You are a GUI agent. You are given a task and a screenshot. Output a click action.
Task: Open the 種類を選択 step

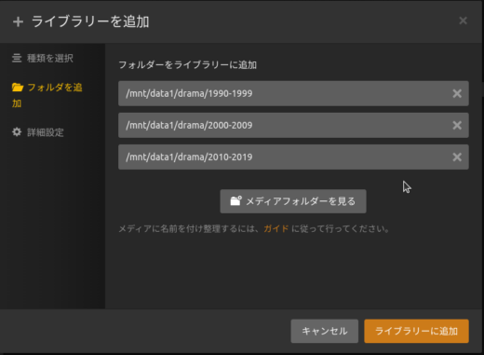click(x=43, y=58)
